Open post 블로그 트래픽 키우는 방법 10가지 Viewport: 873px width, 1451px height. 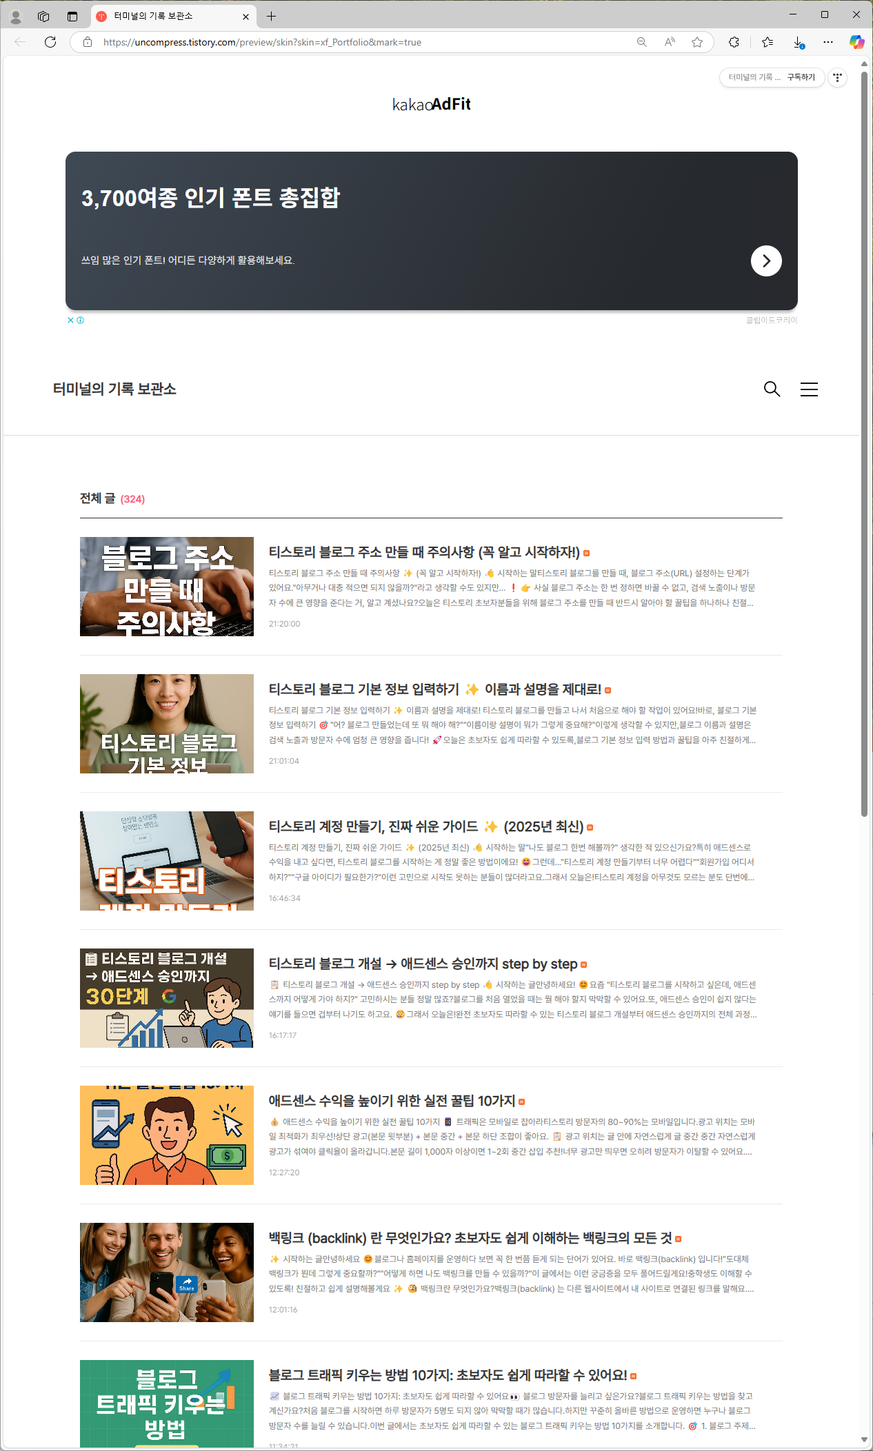coord(448,1375)
